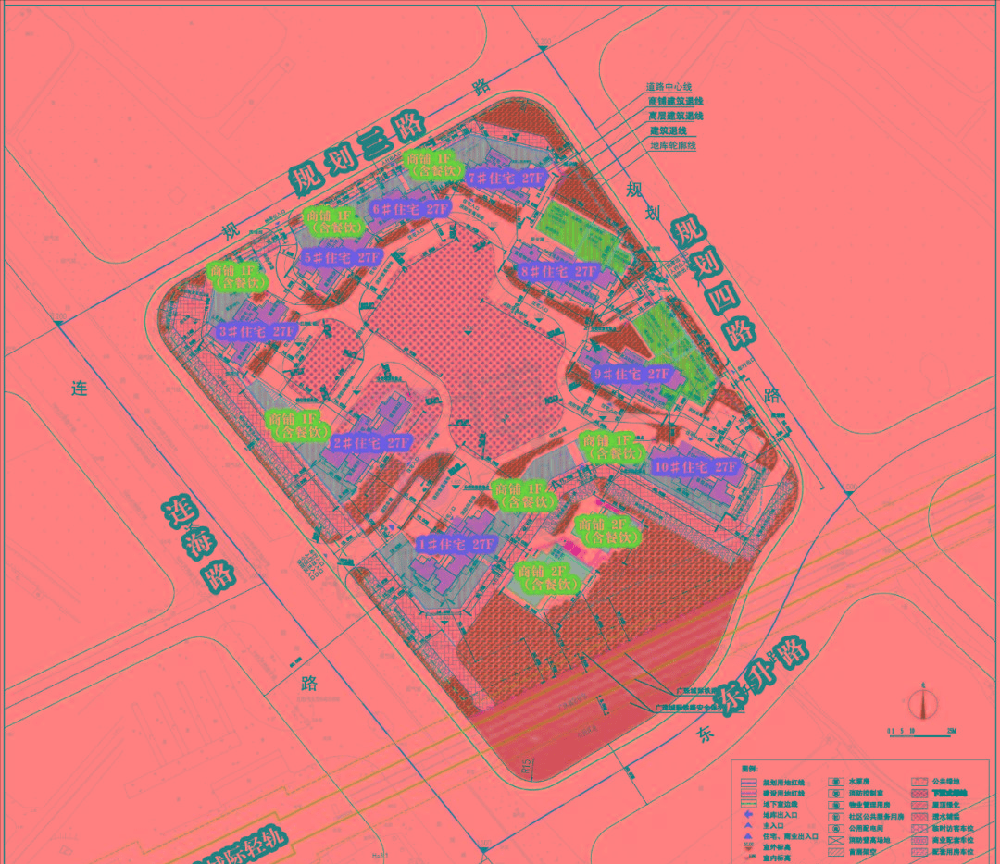Select the 屋顶绿化 pattern swatch in legend
The height and width of the screenshot is (864, 1000).
coord(919,805)
